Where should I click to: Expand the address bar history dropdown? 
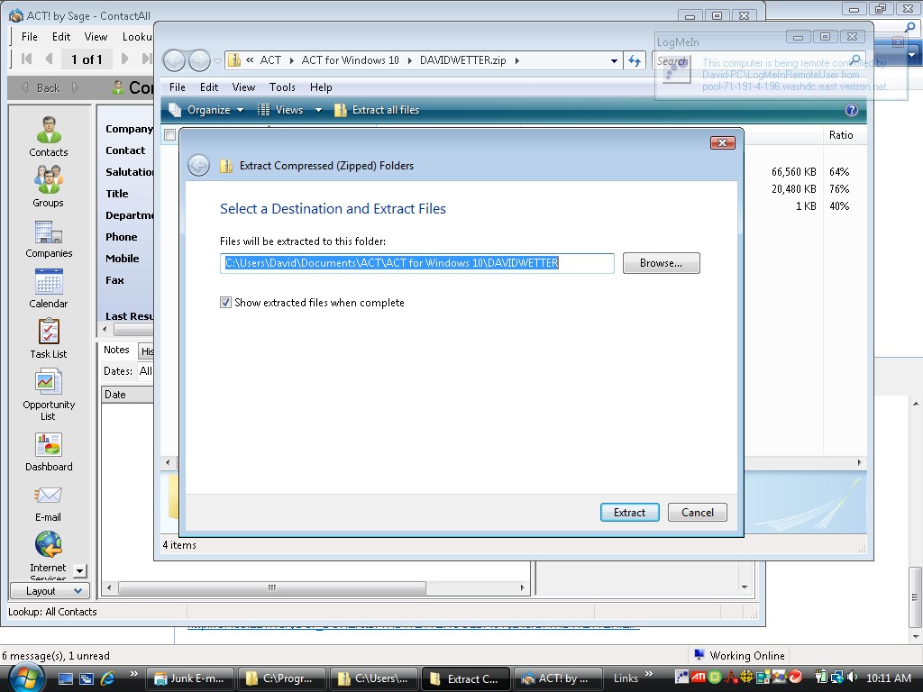point(614,60)
